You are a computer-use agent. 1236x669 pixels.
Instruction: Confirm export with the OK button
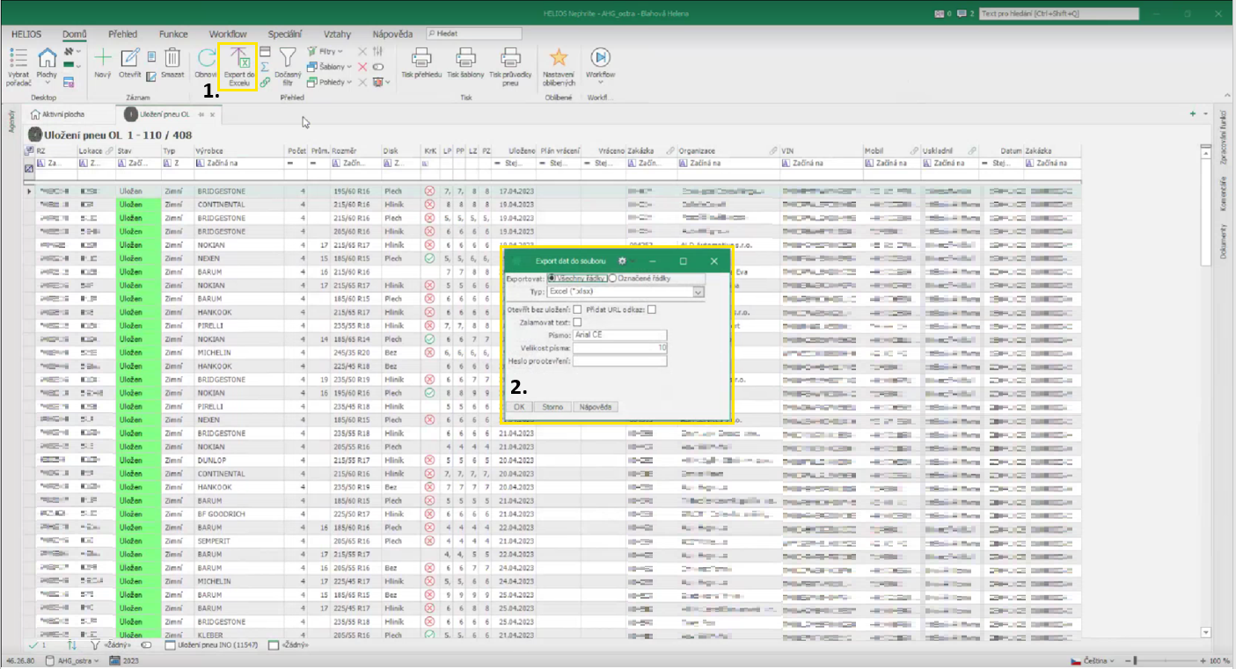(x=519, y=407)
